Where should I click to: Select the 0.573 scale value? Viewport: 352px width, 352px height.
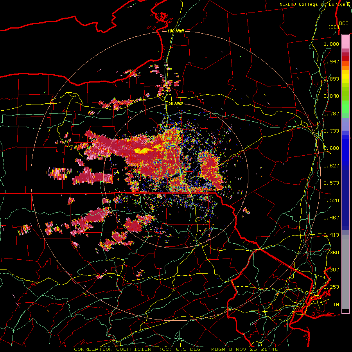[x=331, y=183]
